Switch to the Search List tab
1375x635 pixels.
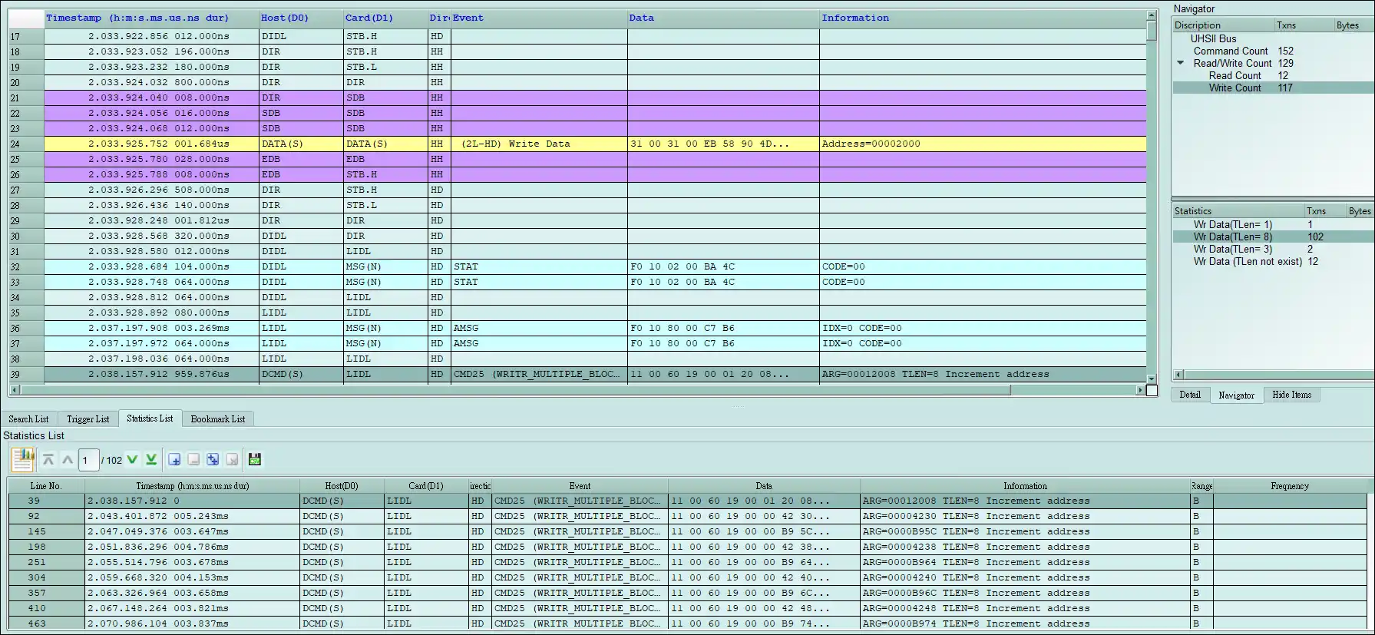(x=28, y=419)
